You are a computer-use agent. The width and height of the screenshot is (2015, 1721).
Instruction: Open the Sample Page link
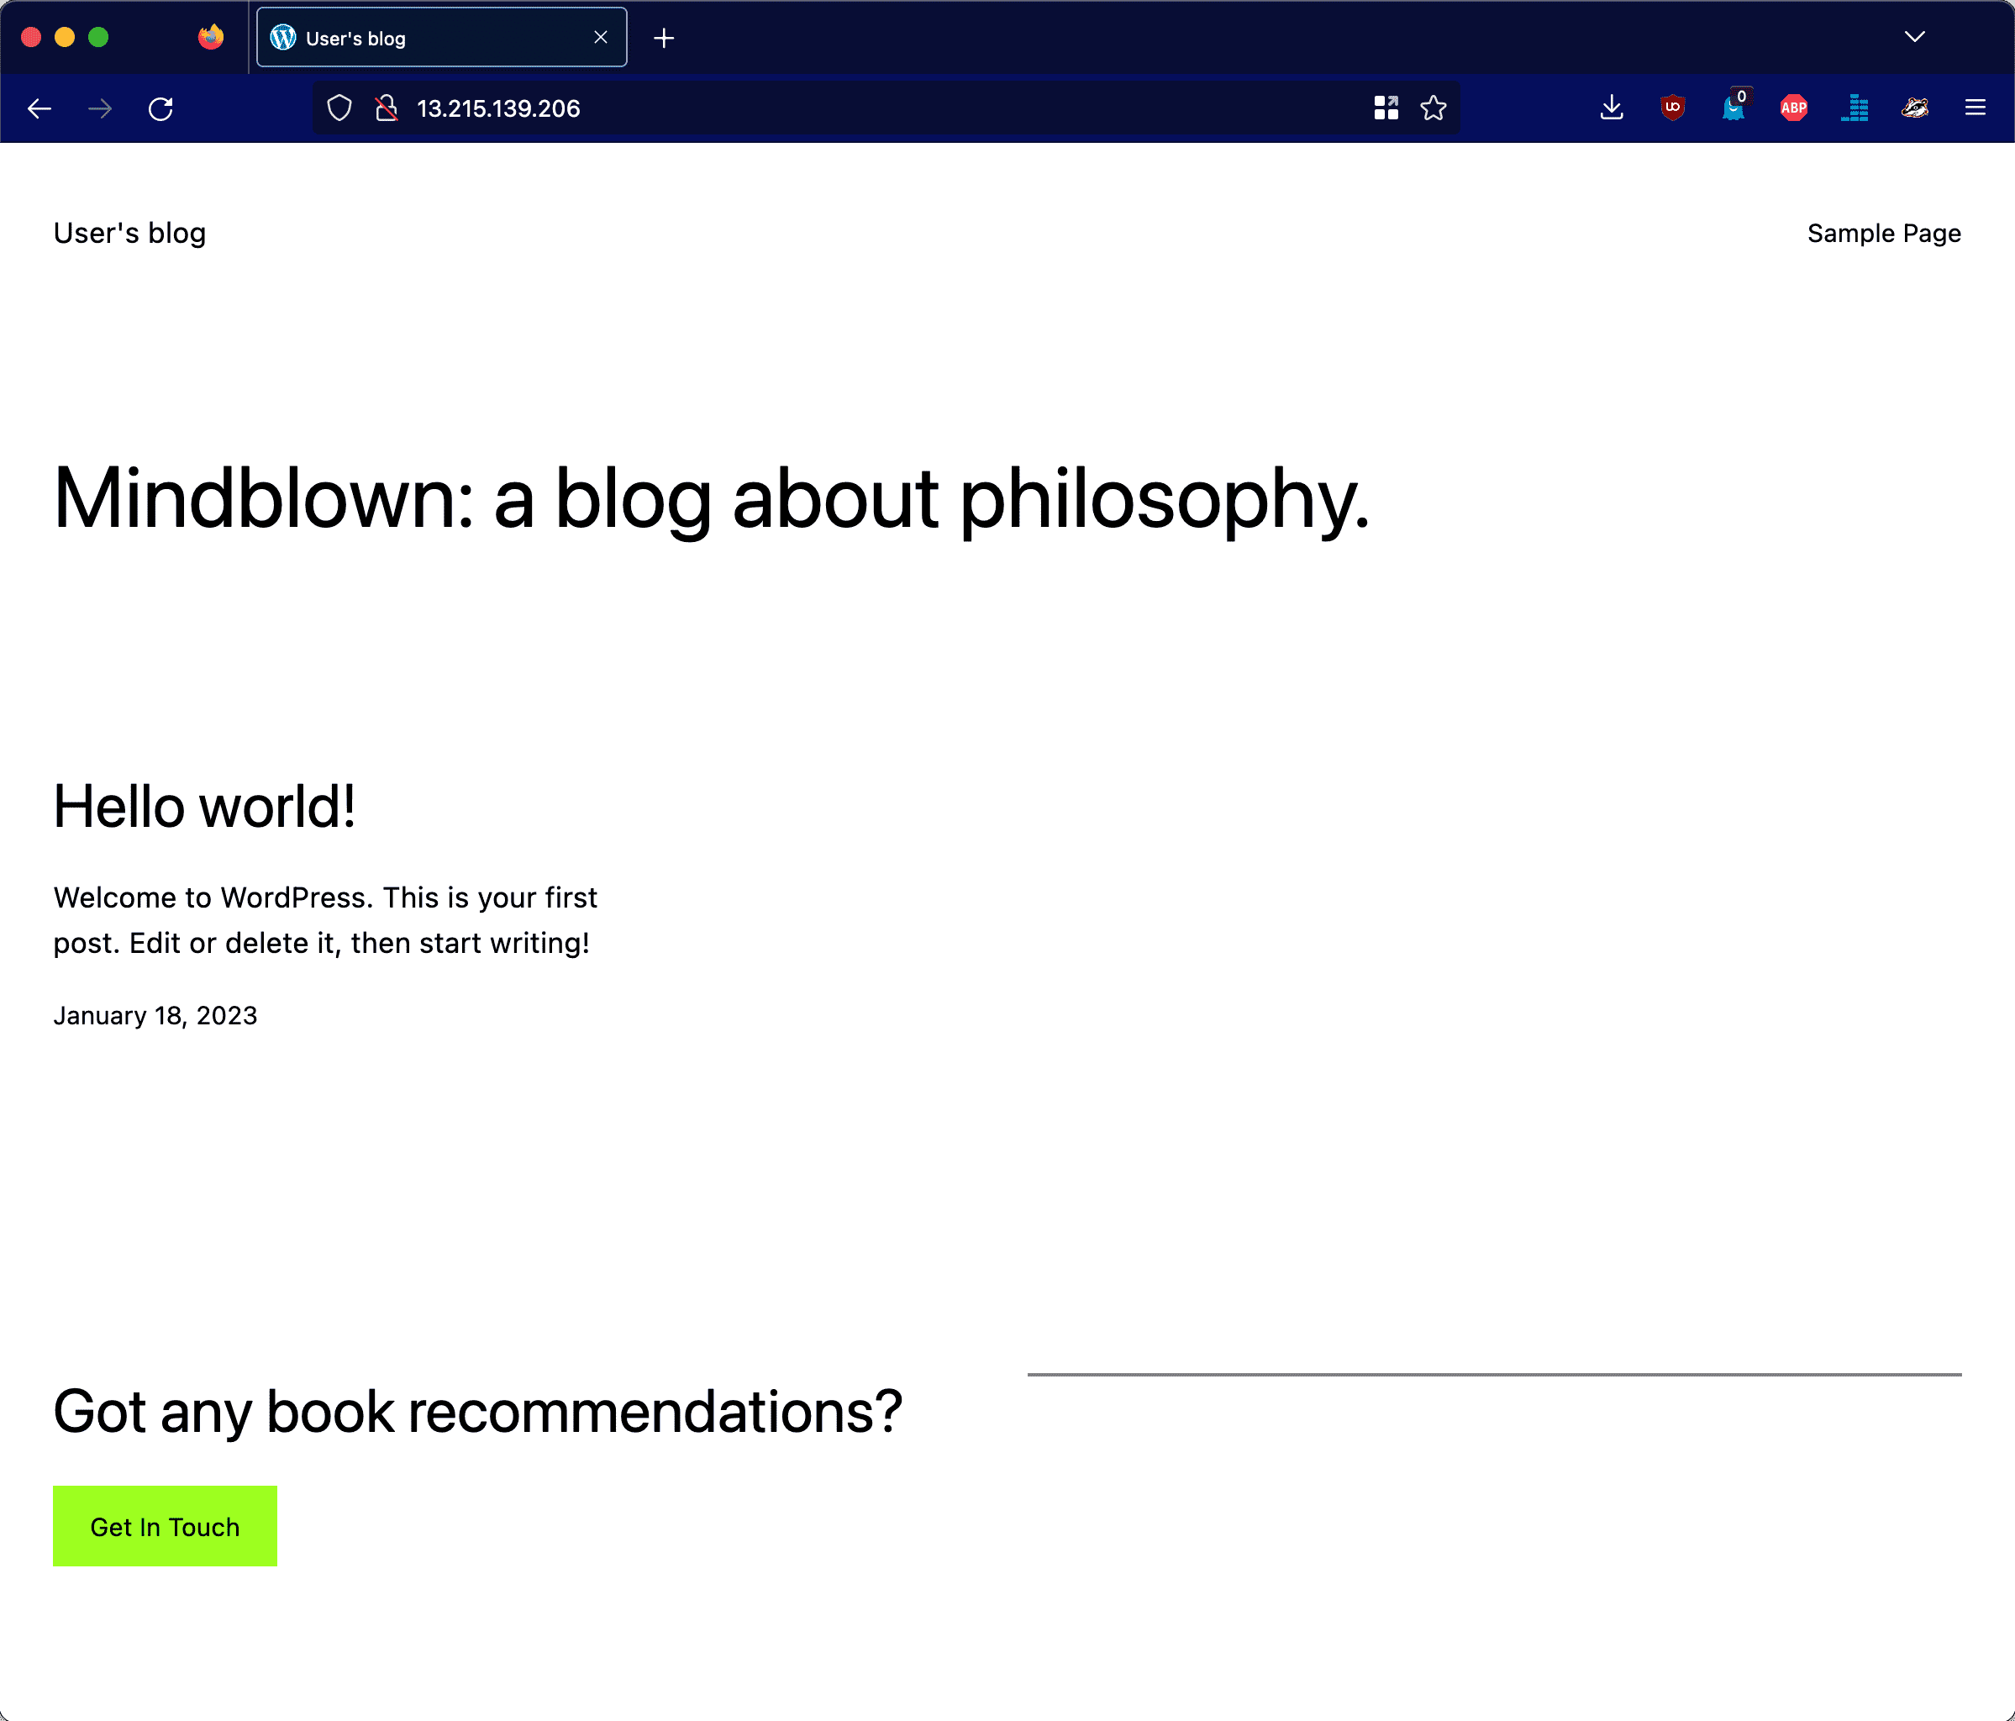click(1884, 233)
